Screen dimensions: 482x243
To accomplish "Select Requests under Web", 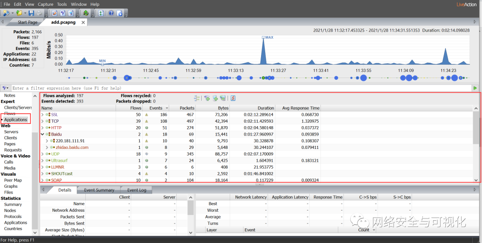I will point(13,150).
